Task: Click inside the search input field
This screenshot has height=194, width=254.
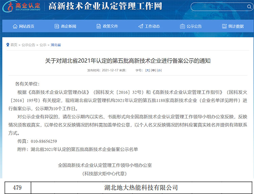Action: [217, 7]
